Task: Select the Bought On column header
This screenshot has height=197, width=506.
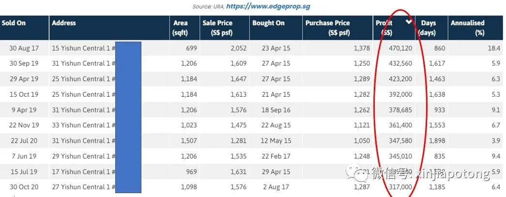Action: [268, 23]
